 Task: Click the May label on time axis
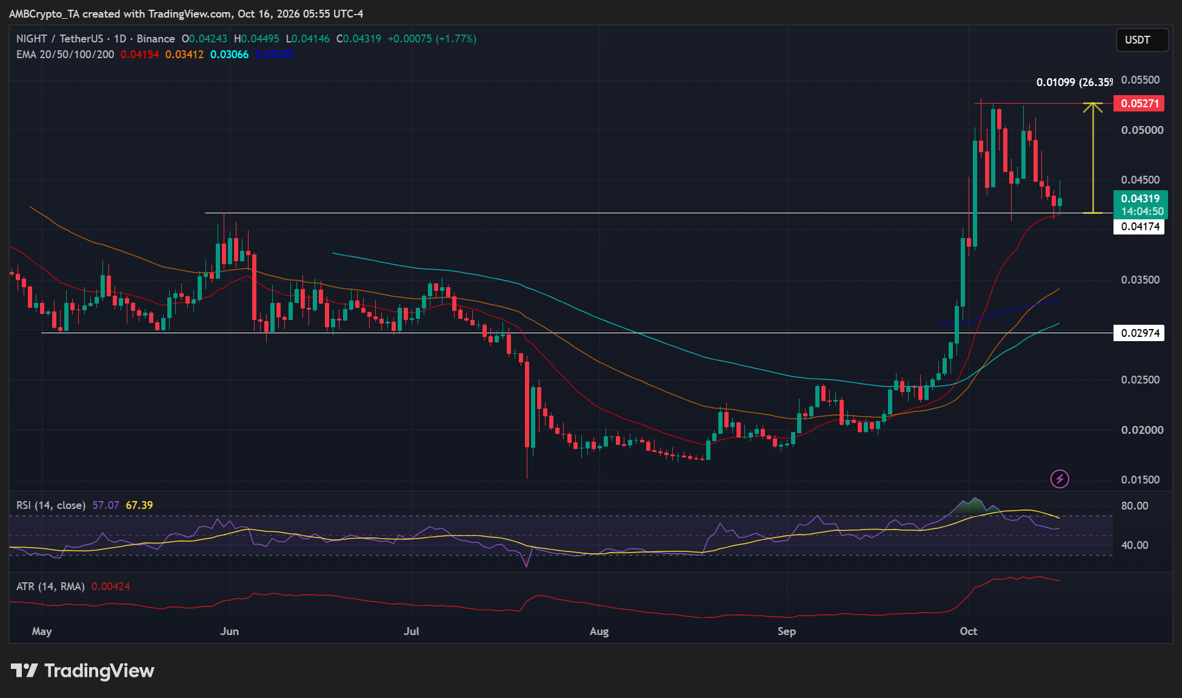click(x=42, y=631)
